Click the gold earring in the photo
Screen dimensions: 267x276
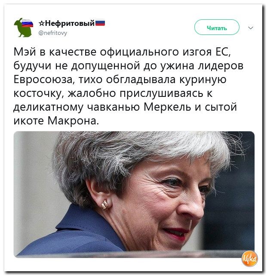[105, 205]
